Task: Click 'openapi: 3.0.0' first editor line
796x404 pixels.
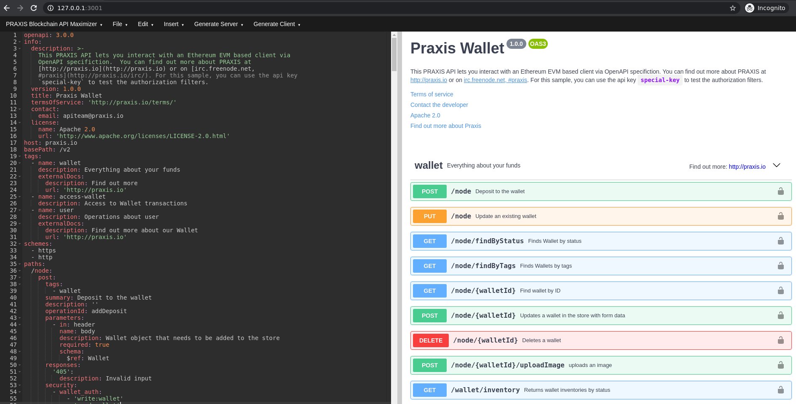Action: [x=49, y=35]
